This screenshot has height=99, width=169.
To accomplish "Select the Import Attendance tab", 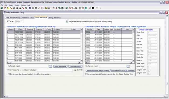I will [x=41, y=17].
